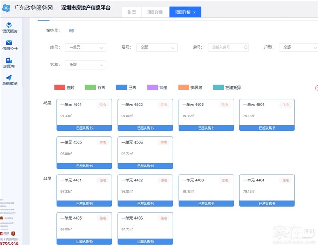The image size is (318, 245).
Task: Click the 便民服务 sidebar icon
Action: tap(10, 25)
